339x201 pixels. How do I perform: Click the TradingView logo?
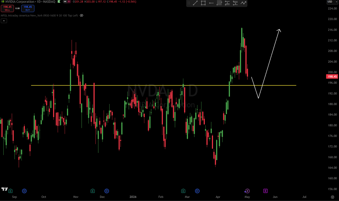coord(4,189)
